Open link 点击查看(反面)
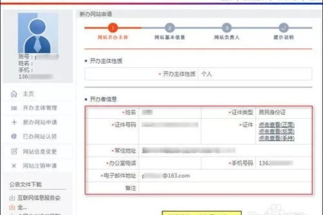The height and width of the screenshot is (215, 323). [x=277, y=132]
